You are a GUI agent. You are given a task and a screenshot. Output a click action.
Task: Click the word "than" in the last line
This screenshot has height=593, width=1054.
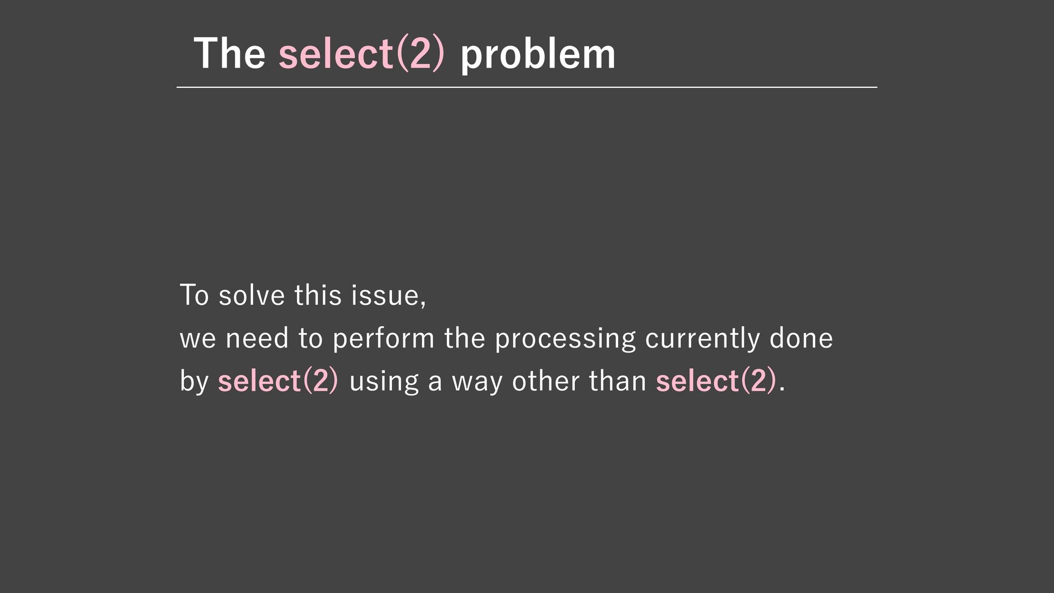tap(618, 381)
